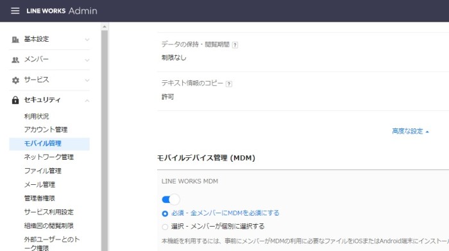449x251 pixels.
Task: Open help for データの保持・閲覧期間
Action: [x=235, y=45]
